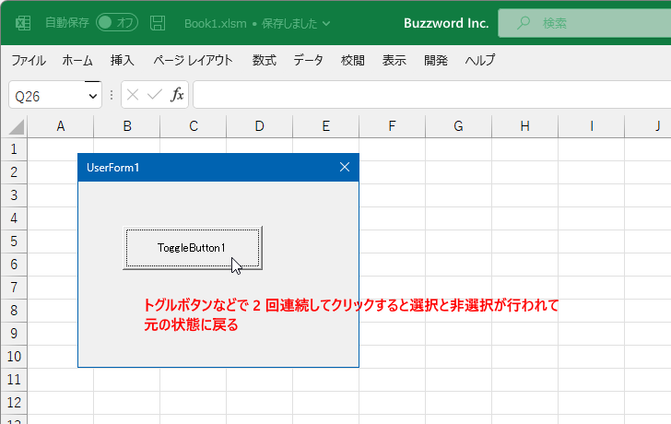Open the 校閲 ribbon tab
The image size is (671, 424).
[353, 60]
